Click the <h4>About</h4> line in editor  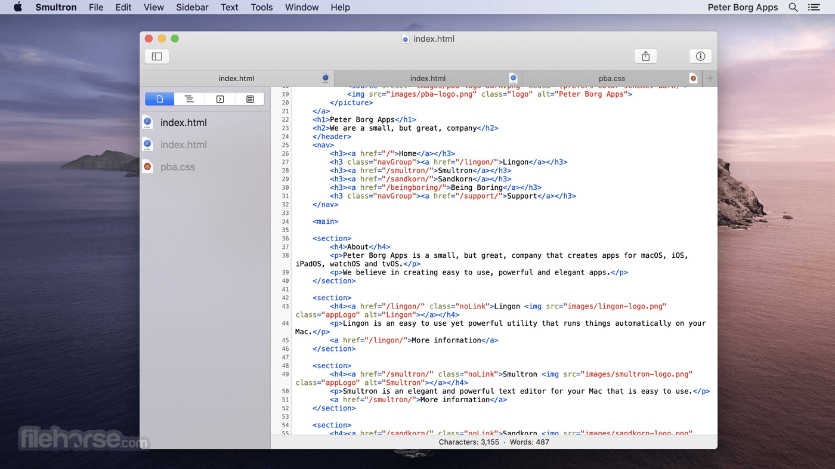coord(360,247)
